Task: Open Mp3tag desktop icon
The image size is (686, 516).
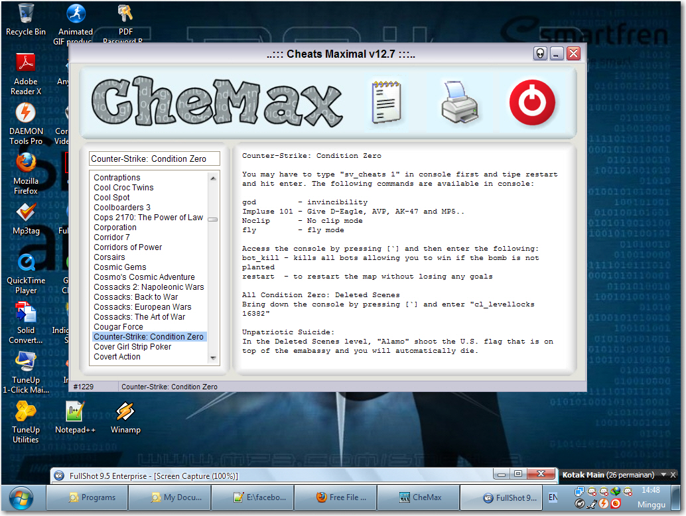Action: coord(26,219)
